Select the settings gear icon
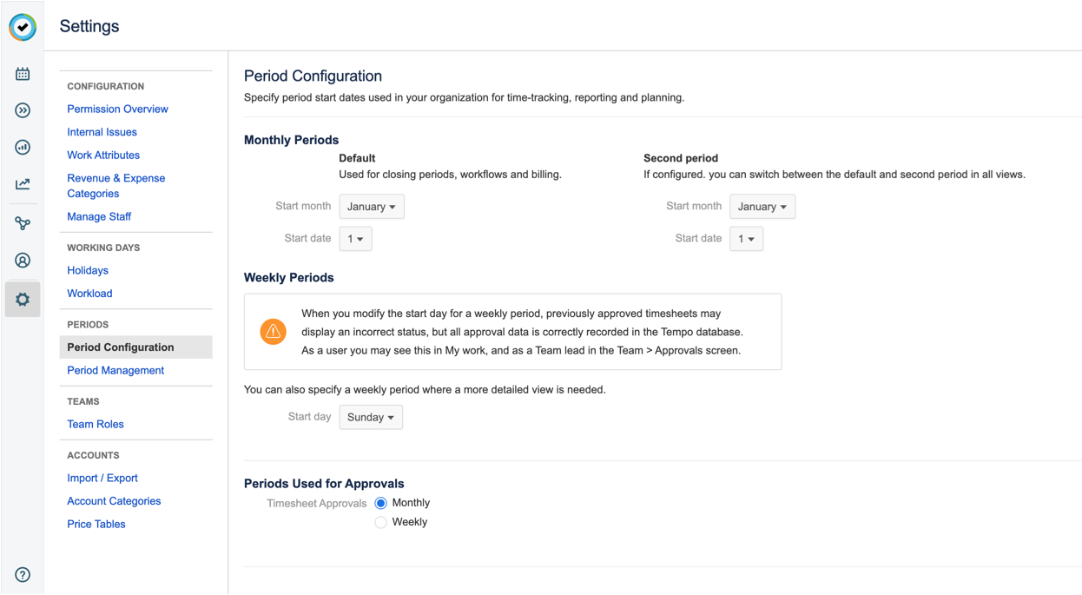Screen dimensions: 1082x595 (23, 300)
